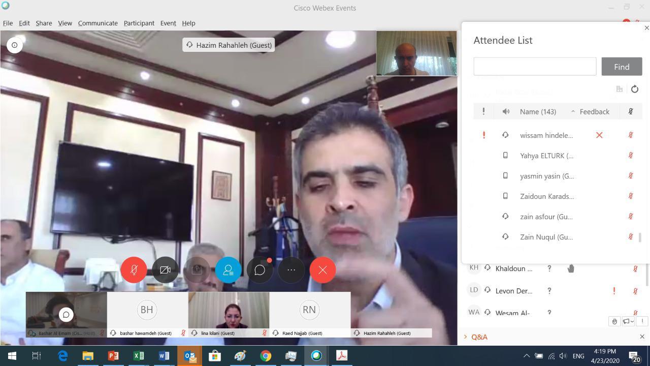
Task: Click the attendee search input field
Action: coord(534,67)
